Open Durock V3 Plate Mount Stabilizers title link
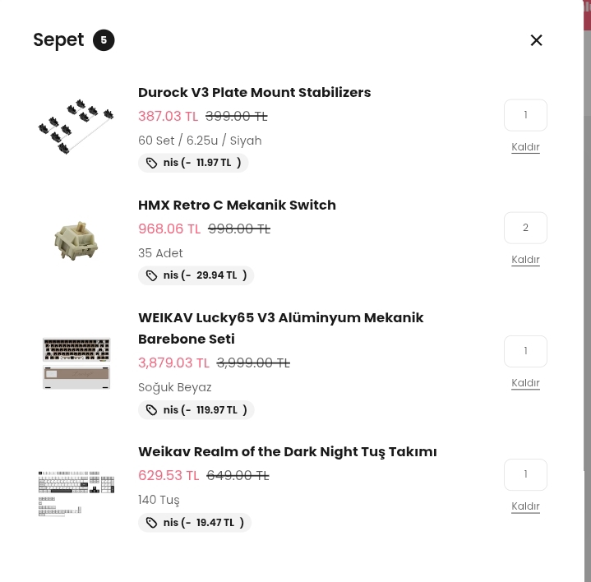The height and width of the screenshot is (582, 591). pyautogui.click(x=254, y=92)
